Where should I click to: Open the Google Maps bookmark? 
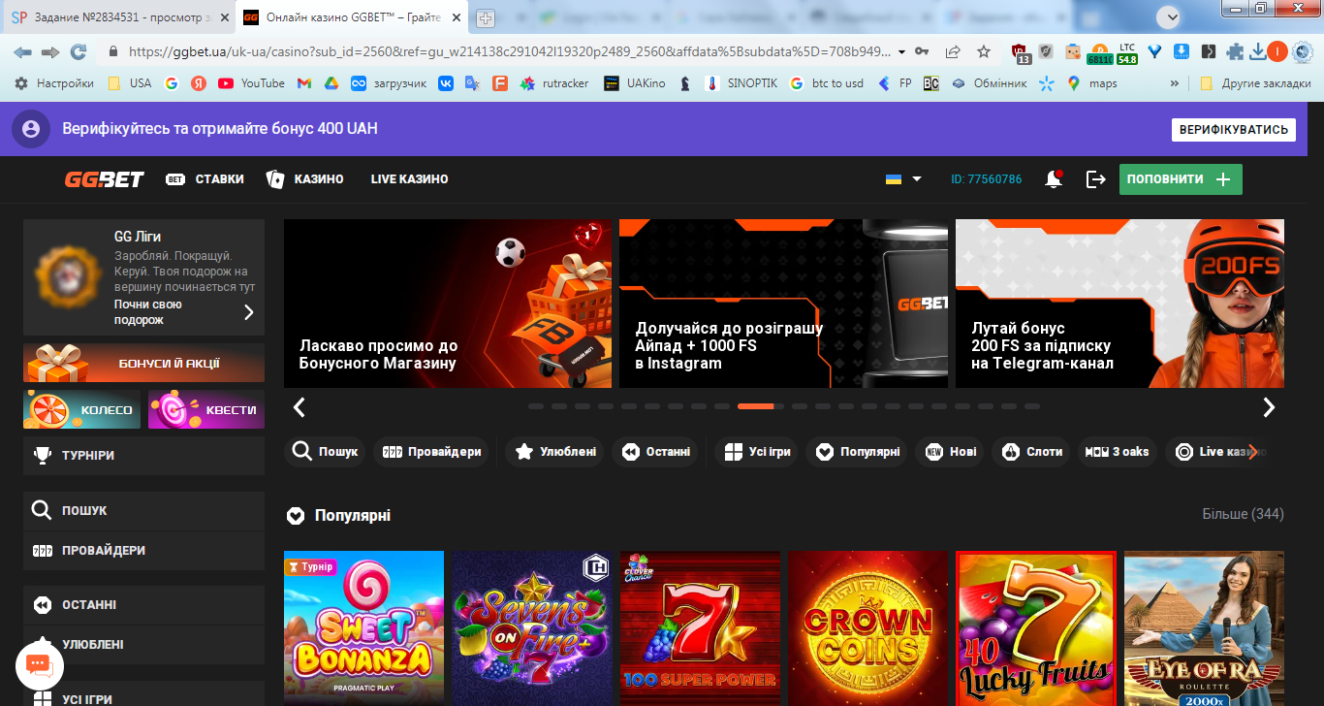pos(1092,83)
